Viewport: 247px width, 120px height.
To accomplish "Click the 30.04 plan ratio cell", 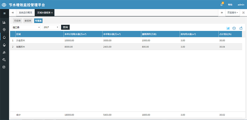I will (222, 47).
